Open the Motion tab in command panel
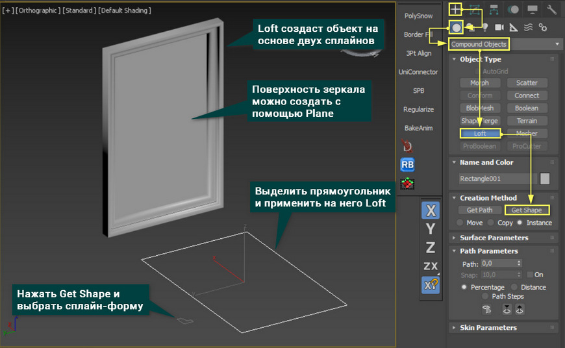The image size is (565, 348). tap(513, 10)
